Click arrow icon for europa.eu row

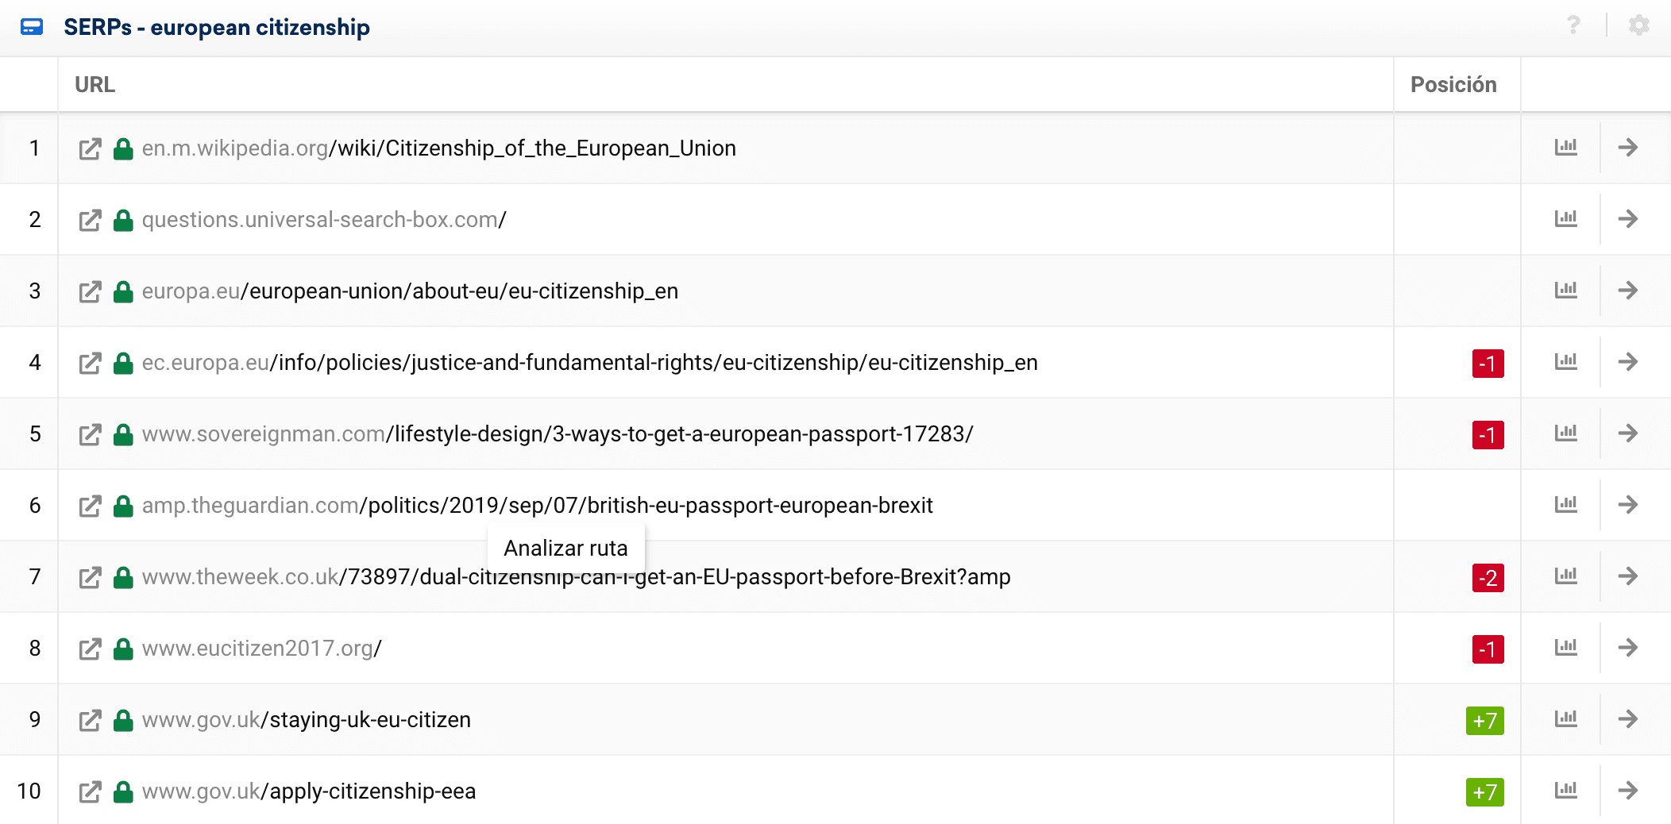(1628, 291)
